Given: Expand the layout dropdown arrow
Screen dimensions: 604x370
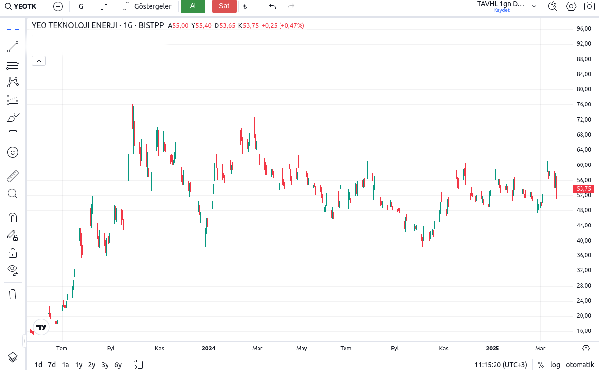Looking at the screenshot, I should pyautogui.click(x=534, y=6).
